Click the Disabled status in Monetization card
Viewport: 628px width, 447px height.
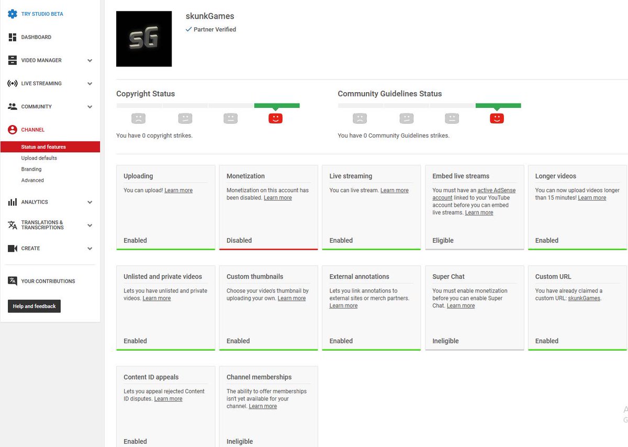(x=239, y=241)
